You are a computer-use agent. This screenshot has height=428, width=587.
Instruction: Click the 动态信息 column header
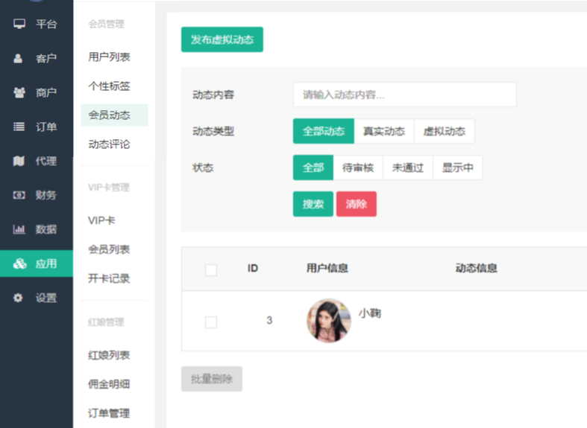tap(476, 268)
